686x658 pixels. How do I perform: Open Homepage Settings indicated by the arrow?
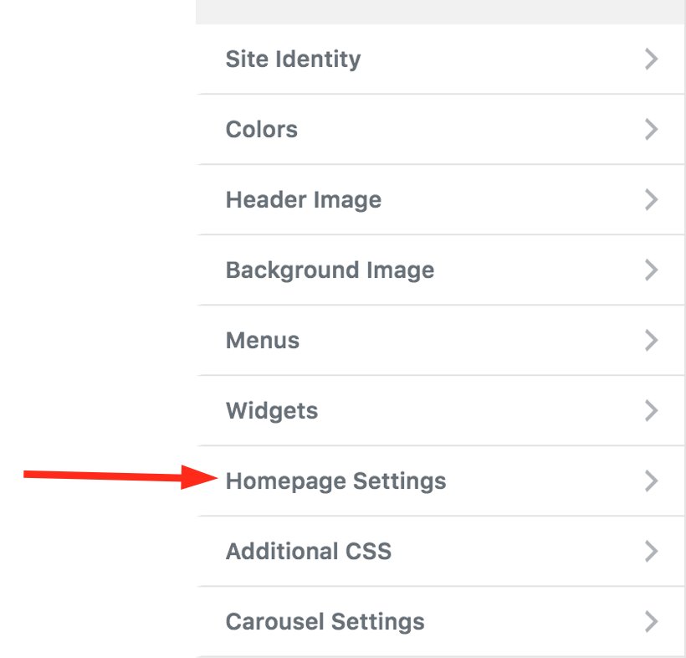[335, 481]
